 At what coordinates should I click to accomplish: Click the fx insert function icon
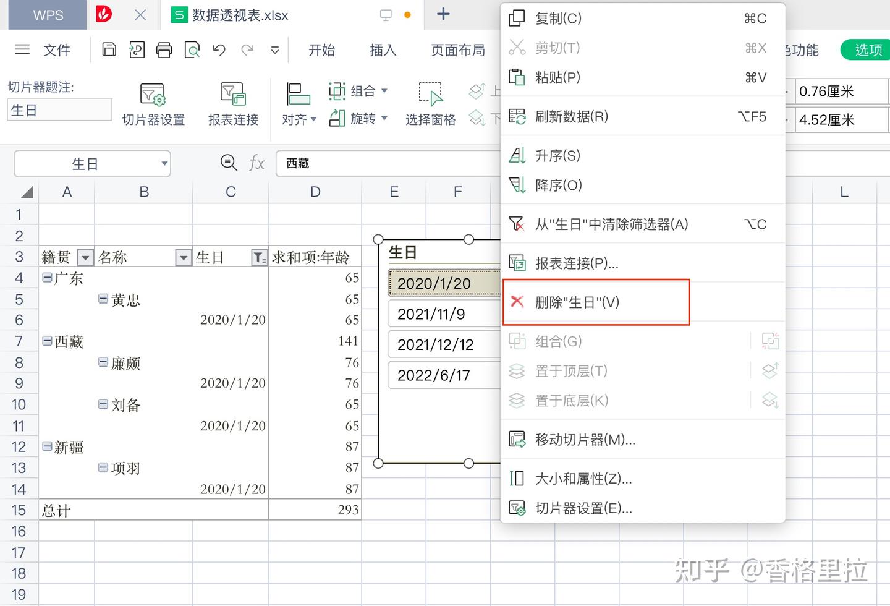pyautogui.click(x=256, y=163)
